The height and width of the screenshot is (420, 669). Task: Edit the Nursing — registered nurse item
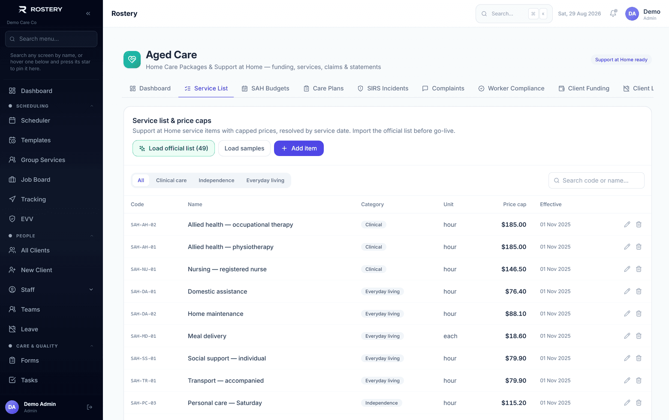click(x=627, y=269)
